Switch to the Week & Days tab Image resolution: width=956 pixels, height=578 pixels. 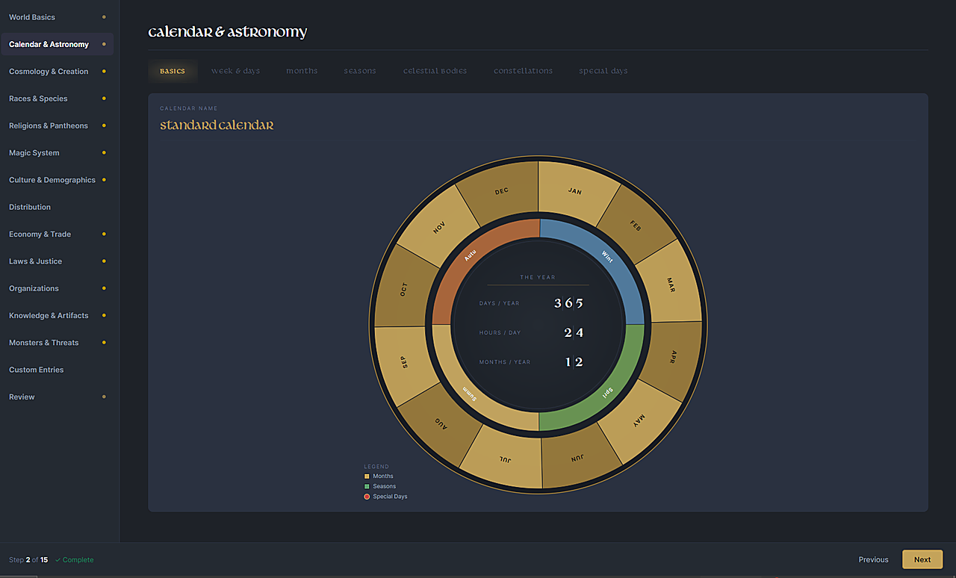[236, 71]
